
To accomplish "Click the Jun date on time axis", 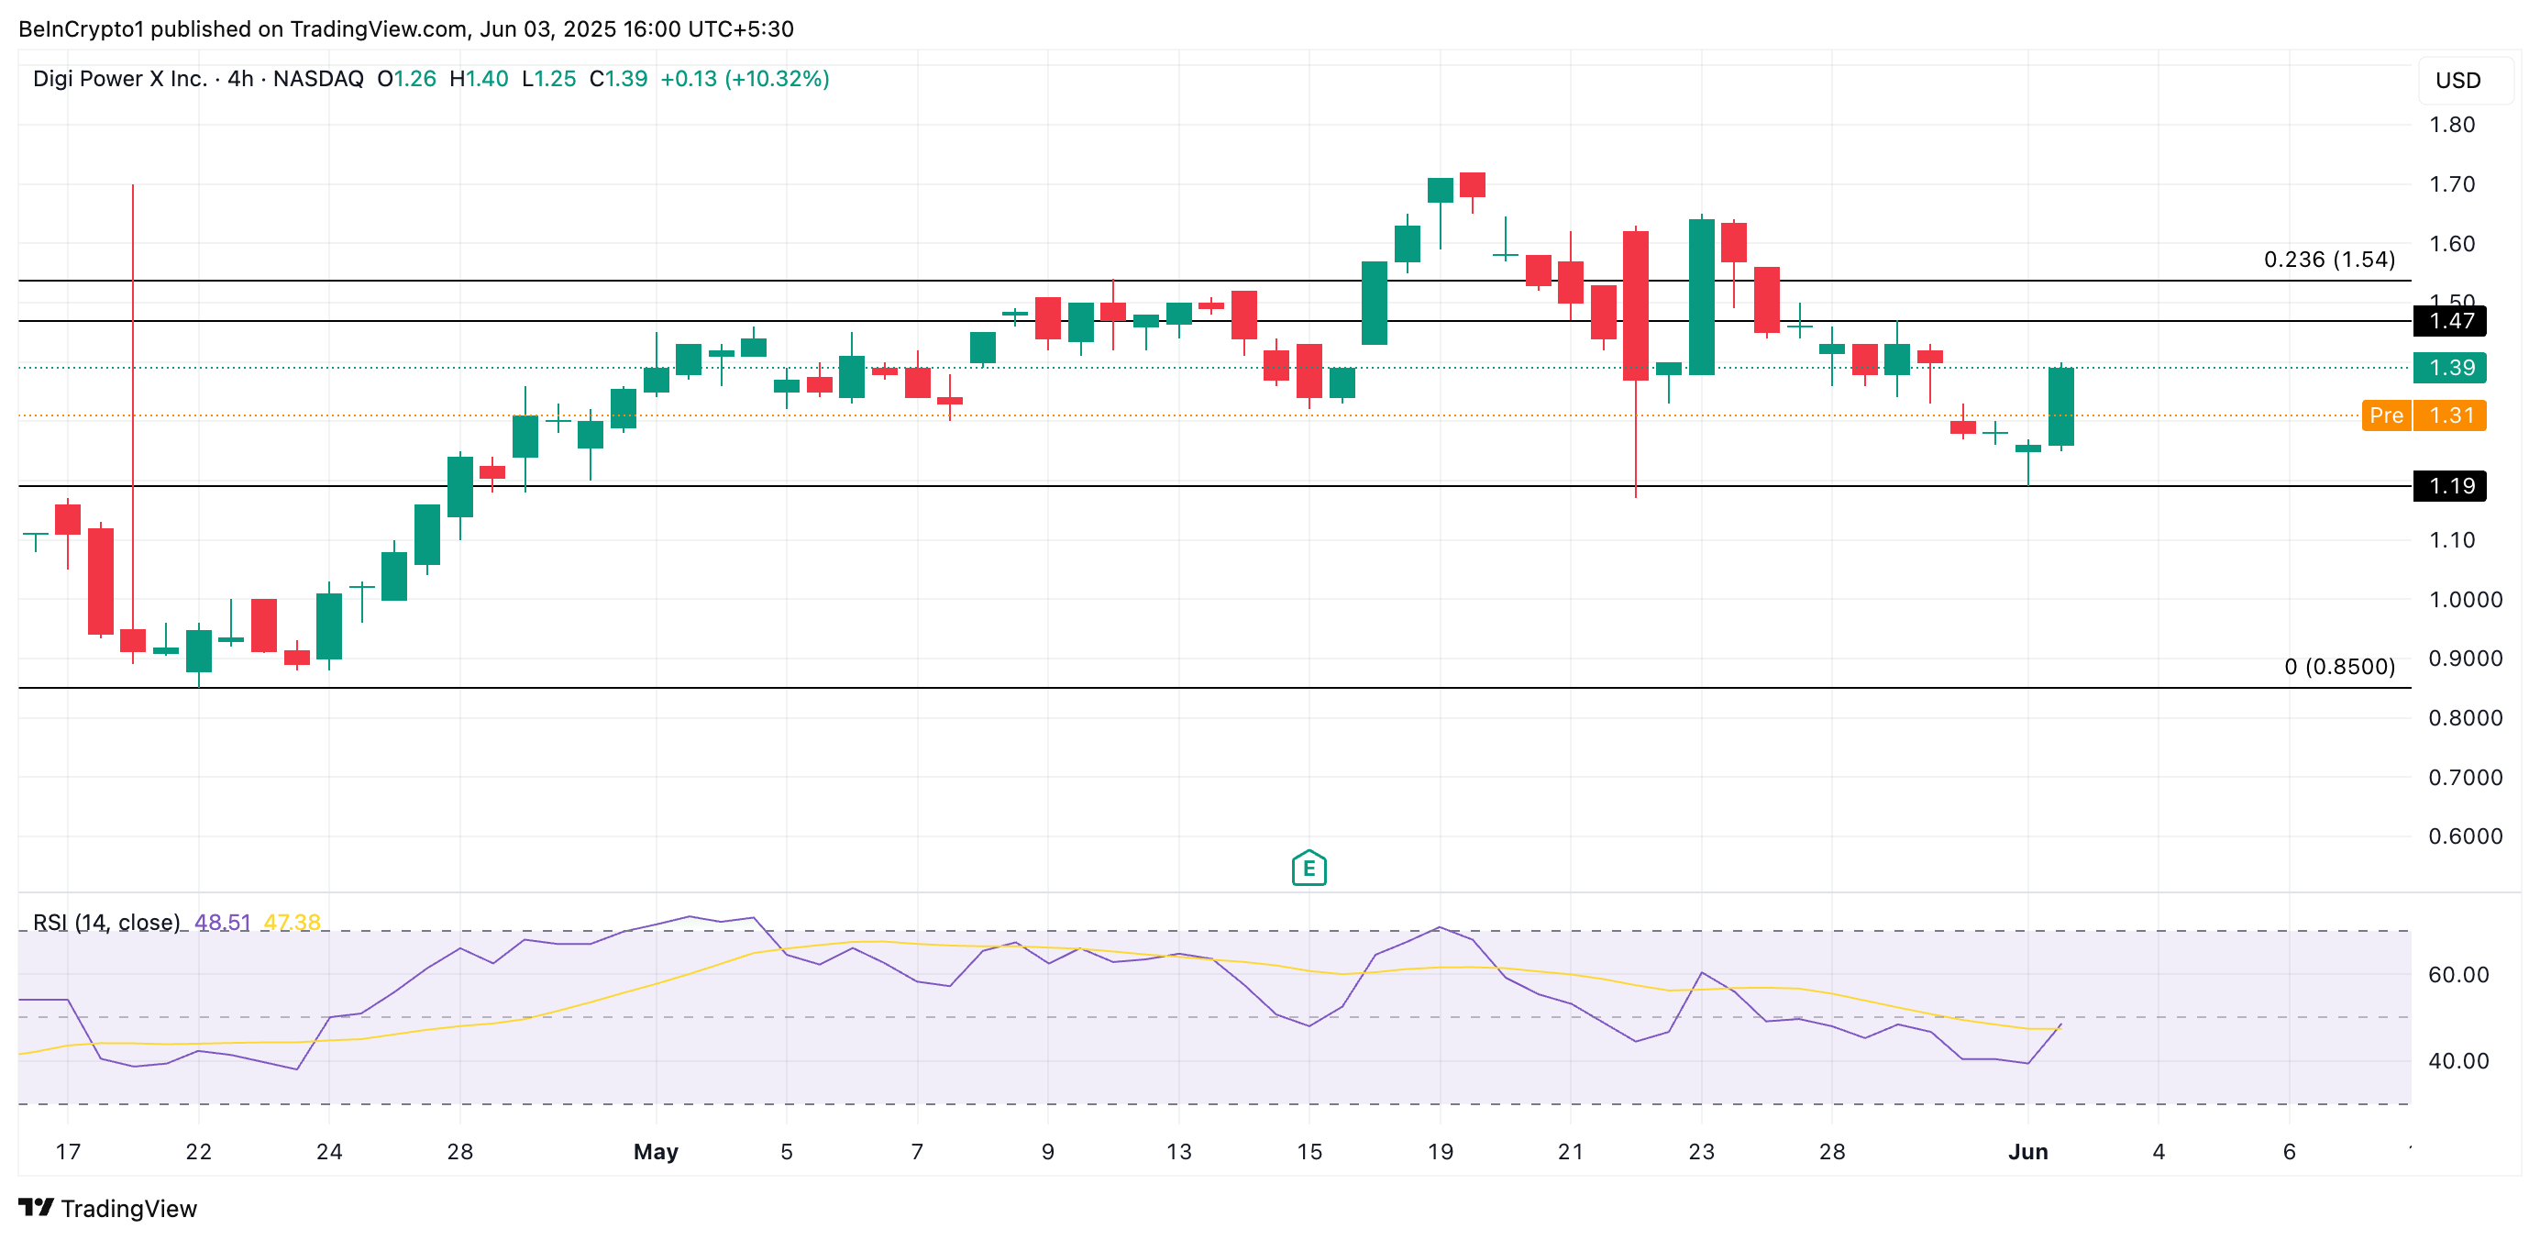I will pos(2027,1151).
